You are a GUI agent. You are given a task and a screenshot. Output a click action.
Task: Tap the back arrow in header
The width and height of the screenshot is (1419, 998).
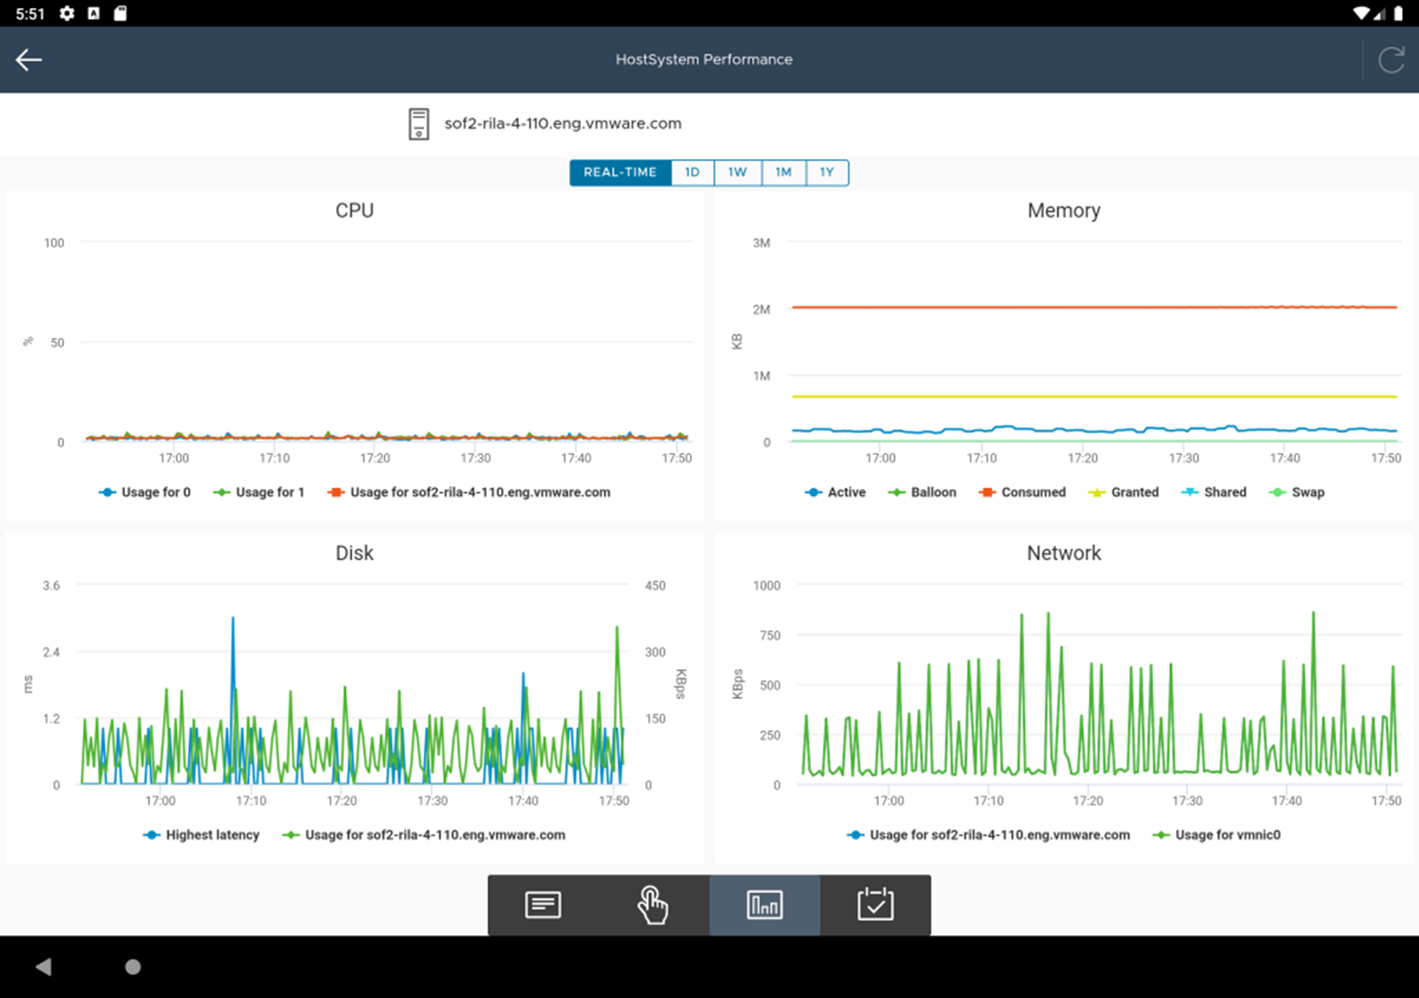29,59
